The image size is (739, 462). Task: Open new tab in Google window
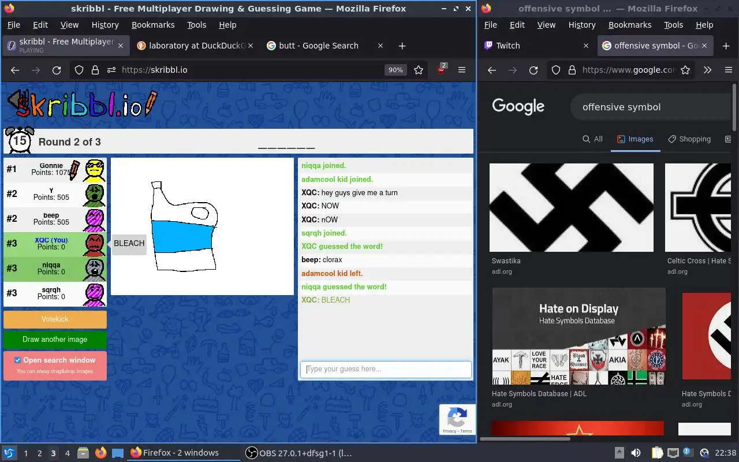(x=726, y=46)
